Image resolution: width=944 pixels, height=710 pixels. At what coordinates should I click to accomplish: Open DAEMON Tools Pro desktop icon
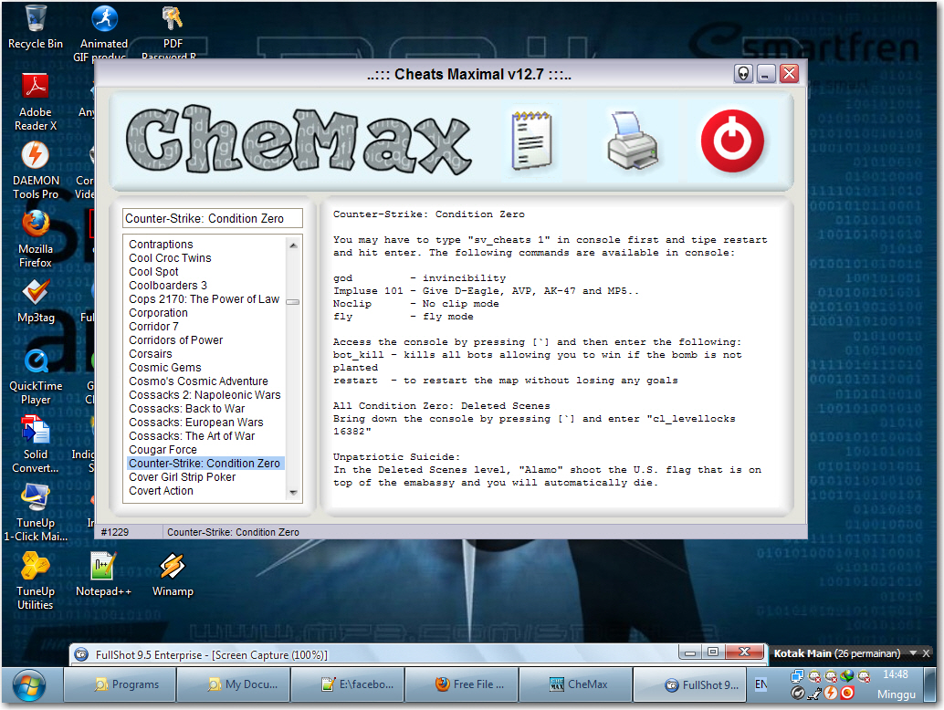point(36,170)
